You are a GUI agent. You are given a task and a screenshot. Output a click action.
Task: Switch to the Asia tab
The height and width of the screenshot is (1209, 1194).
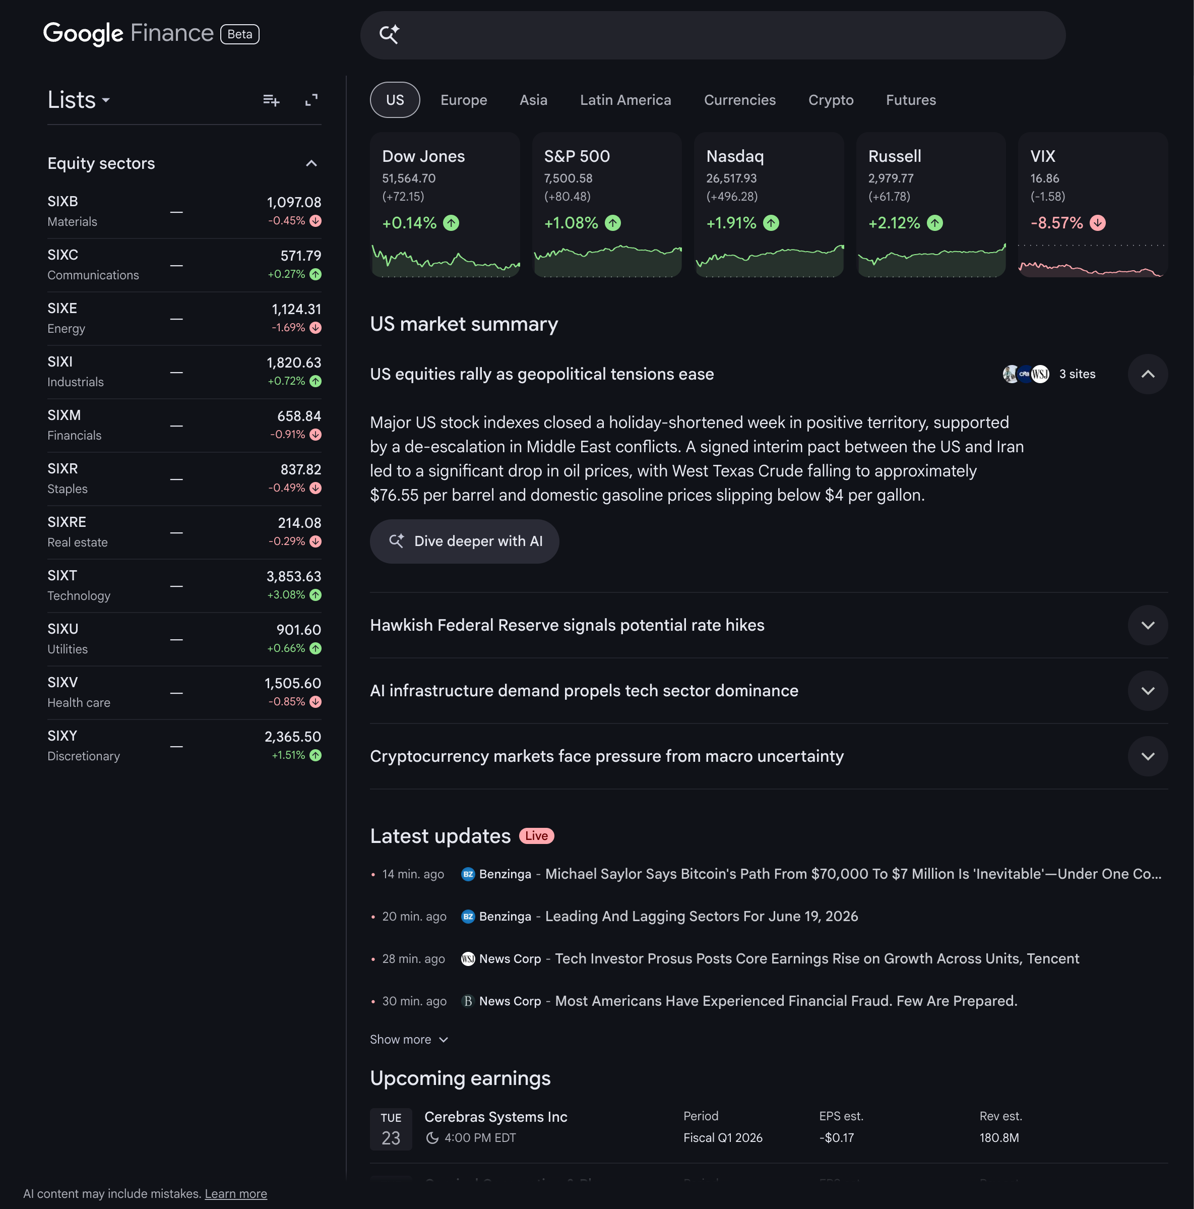coord(534,100)
